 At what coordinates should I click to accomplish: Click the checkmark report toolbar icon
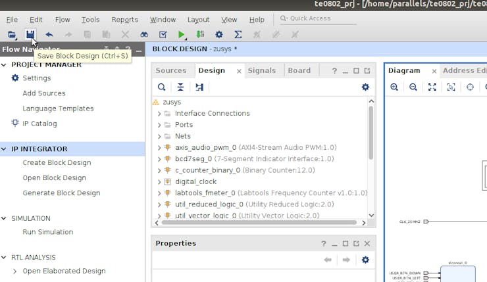pyautogui.click(x=163, y=34)
